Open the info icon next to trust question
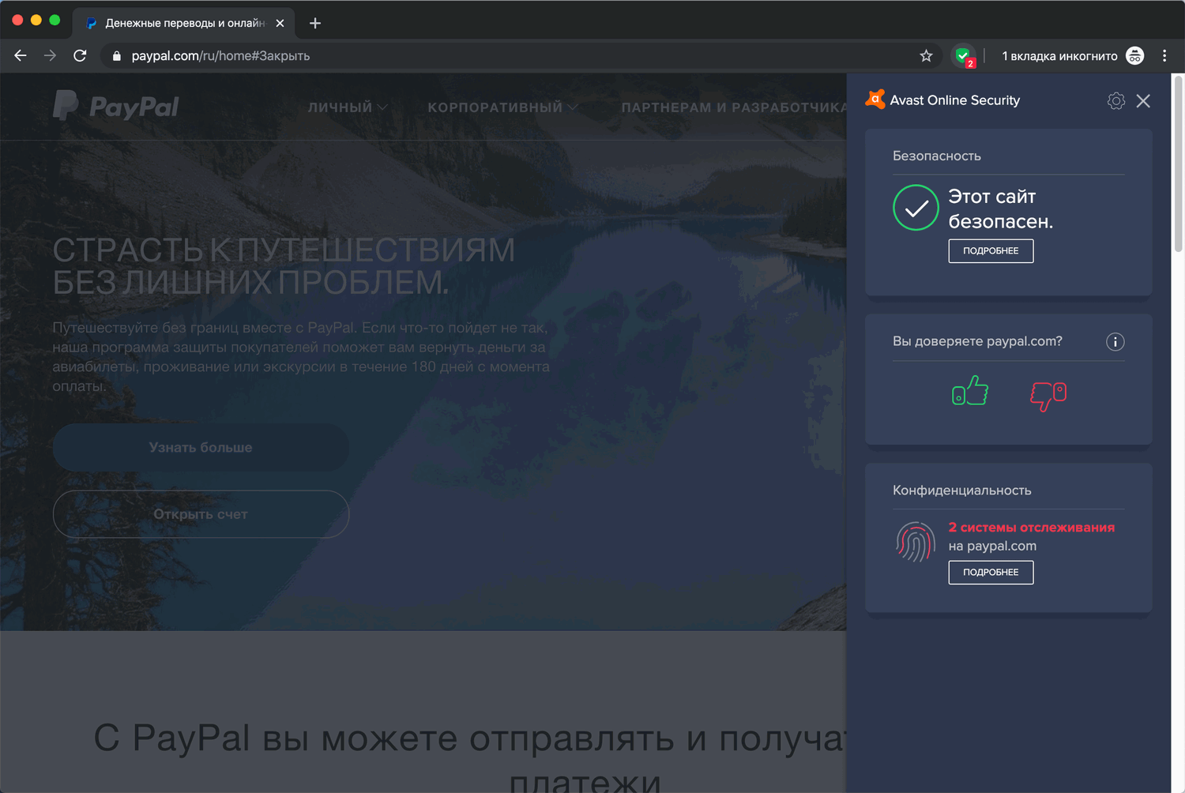This screenshot has height=793, width=1185. (1115, 341)
